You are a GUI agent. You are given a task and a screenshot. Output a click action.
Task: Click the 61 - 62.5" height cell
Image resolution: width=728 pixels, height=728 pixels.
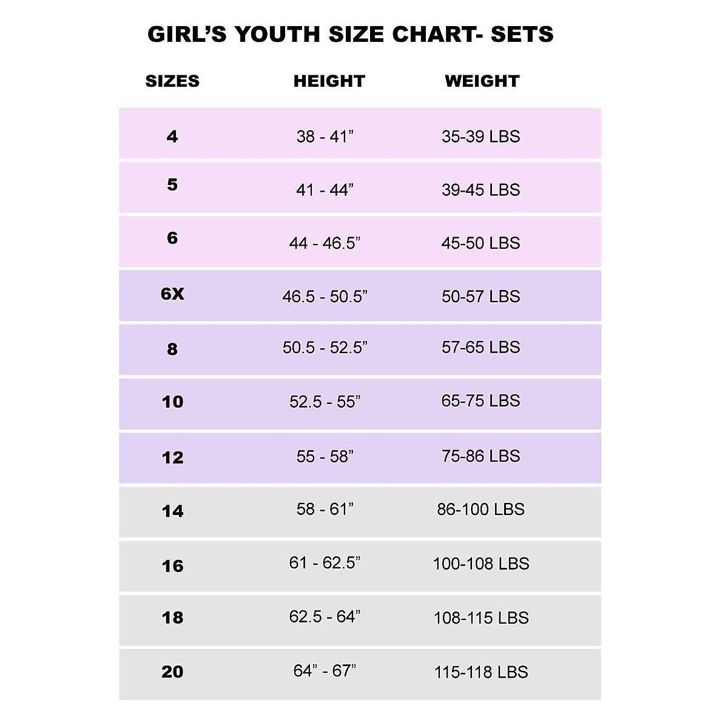(325, 563)
